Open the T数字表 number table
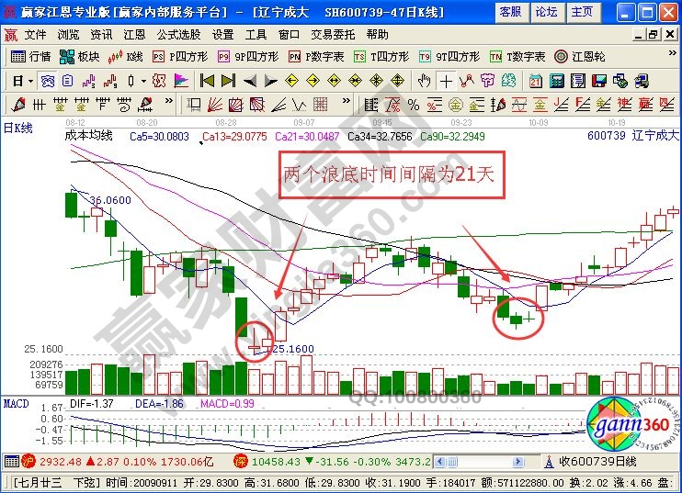This screenshot has height=493, width=682. point(517,56)
